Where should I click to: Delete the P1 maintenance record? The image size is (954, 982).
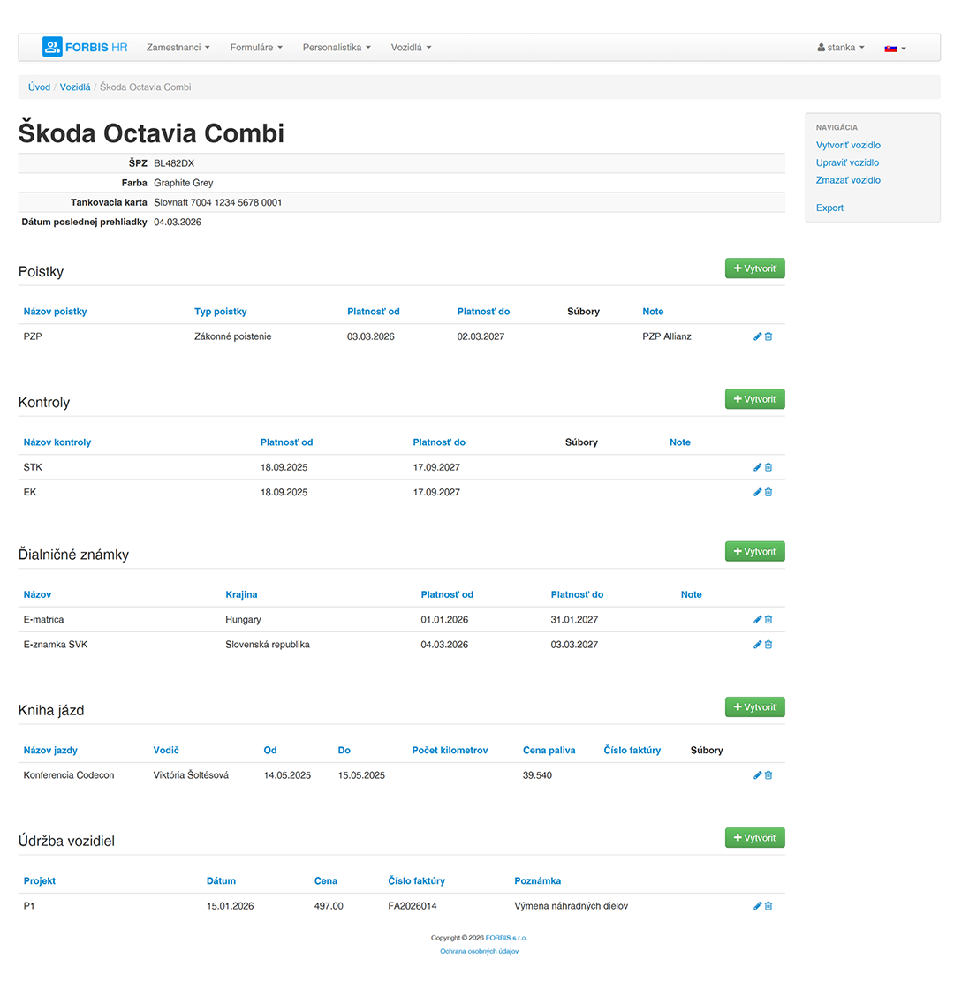coord(768,906)
